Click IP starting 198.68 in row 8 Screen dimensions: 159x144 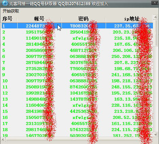click(132, 69)
